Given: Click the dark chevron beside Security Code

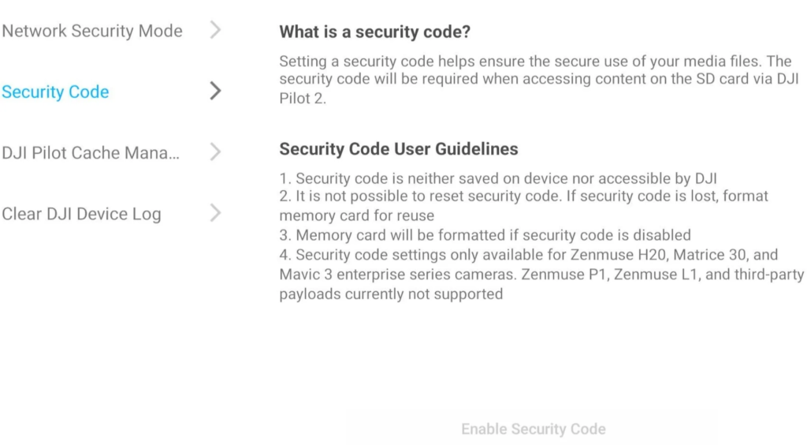Looking at the screenshot, I should click(x=216, y=92).
